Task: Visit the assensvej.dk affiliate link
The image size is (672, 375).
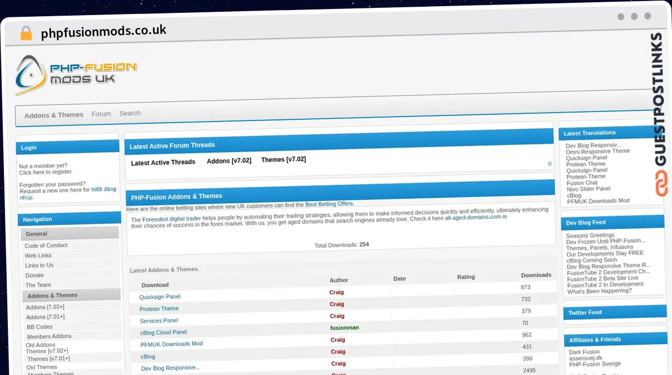Action: pos(586,358)
